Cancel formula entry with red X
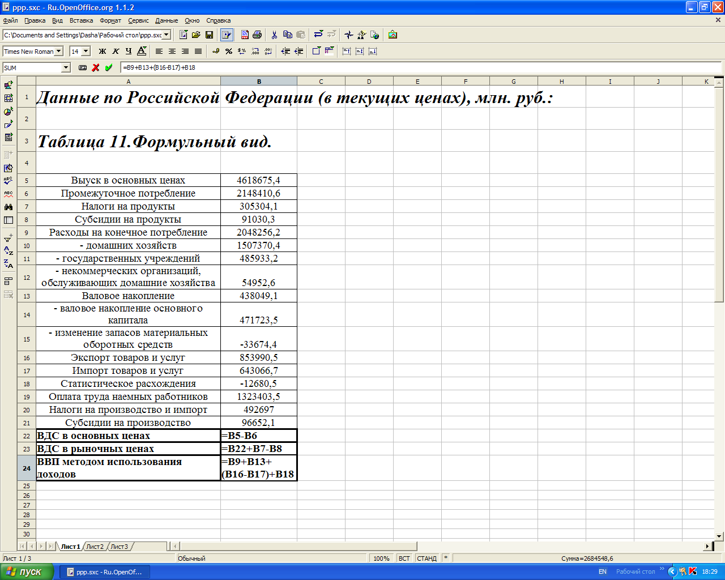 [96, 68]
